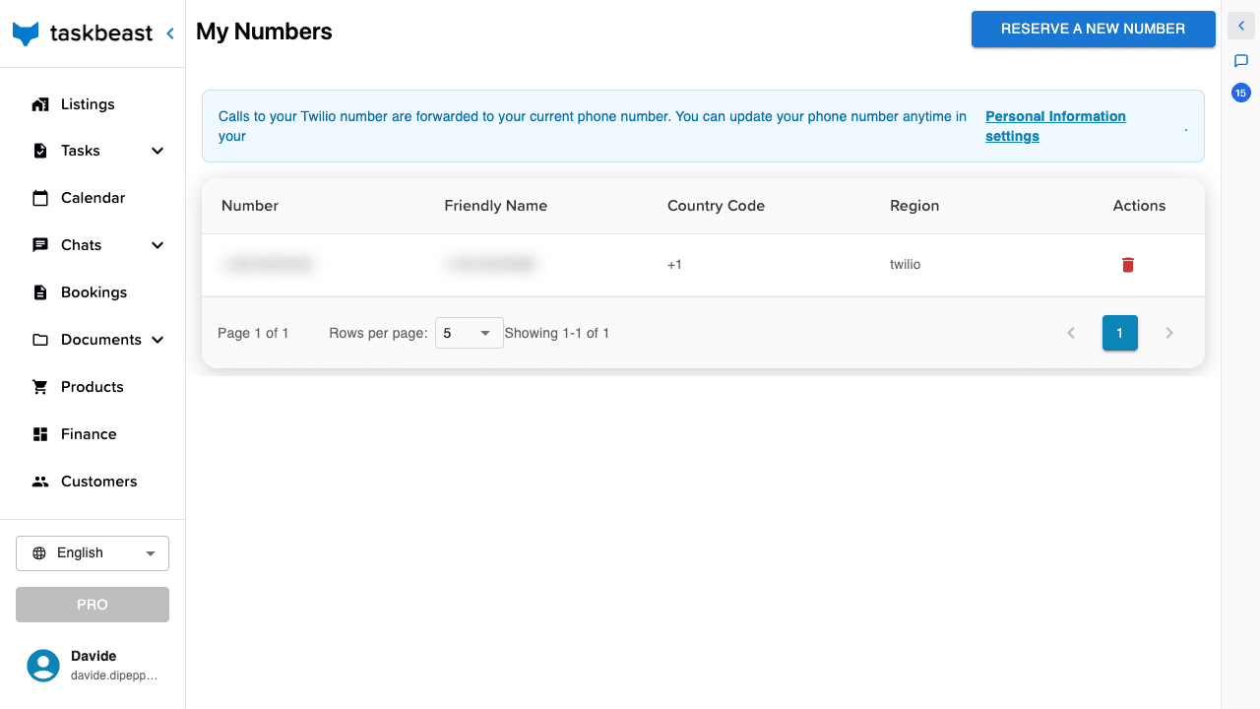Image resolution: width=1260 pixels, height=709 pixels.
Task: Open the right panel chat icon
Action: [x=1241, y=61]
